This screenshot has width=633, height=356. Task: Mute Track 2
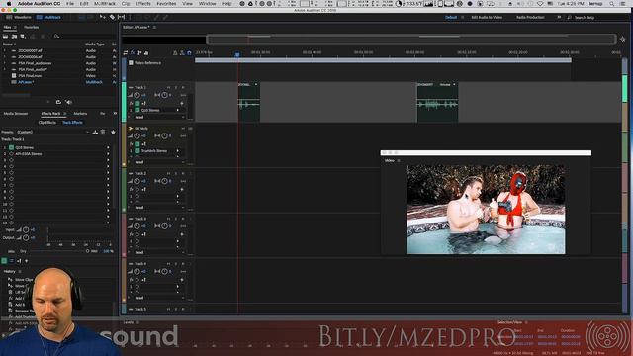169,173
